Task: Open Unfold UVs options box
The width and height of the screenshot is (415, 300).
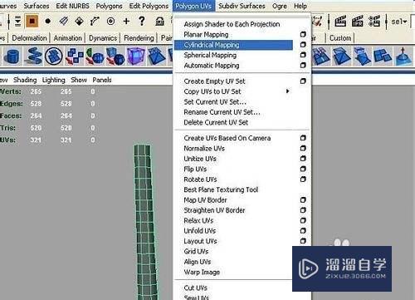Action: click(x=303, y=230)
